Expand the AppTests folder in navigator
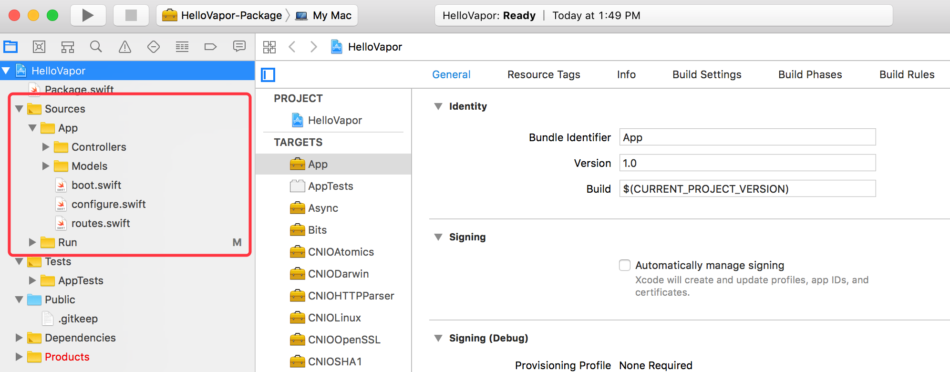The height and width of the screenshot is (372, 950). [x=32, y=280]
